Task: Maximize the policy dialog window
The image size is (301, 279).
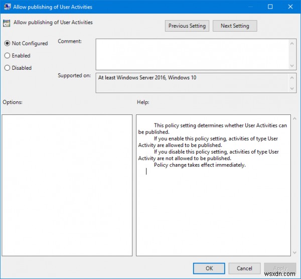Action: click(270, 7)
